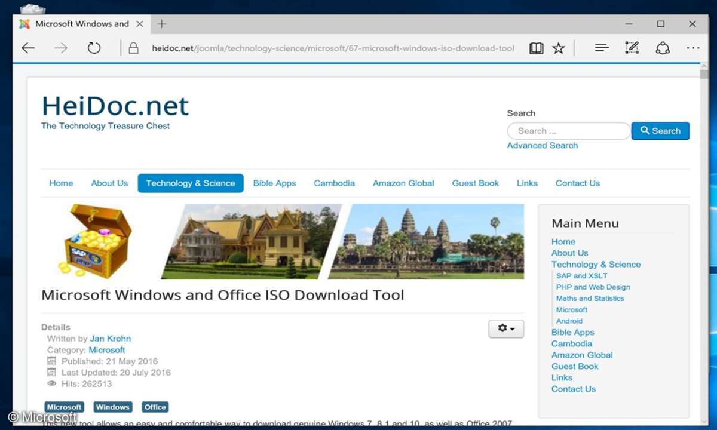
Task: Click the padlock site security icon
Action: 134,48
